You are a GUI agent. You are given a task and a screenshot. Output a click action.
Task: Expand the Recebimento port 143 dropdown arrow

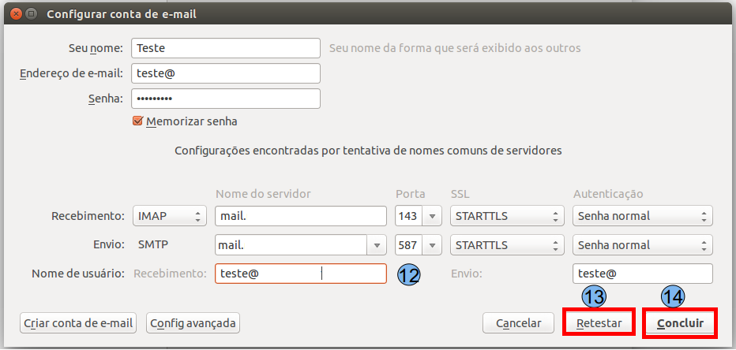pyautogui.click(x=432, y=216)
